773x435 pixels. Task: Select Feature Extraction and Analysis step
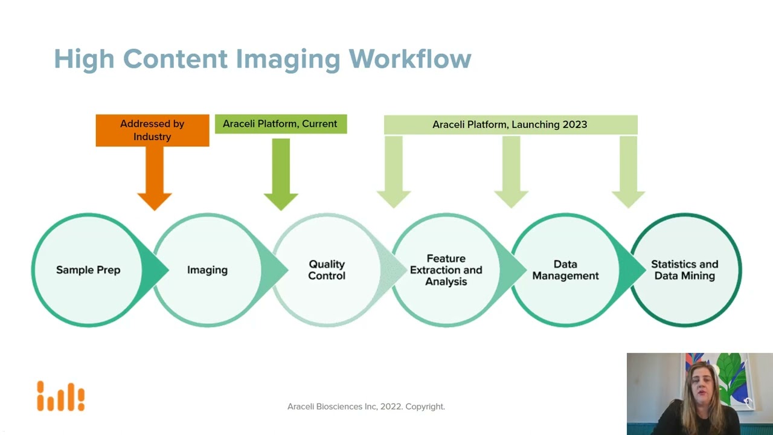[x=446, y=270]
